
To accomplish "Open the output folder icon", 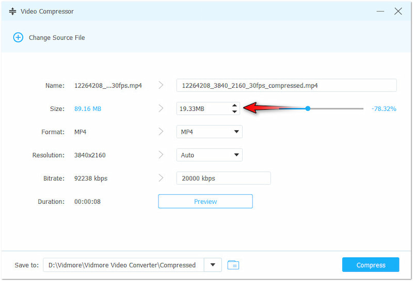I will [233, 265].
